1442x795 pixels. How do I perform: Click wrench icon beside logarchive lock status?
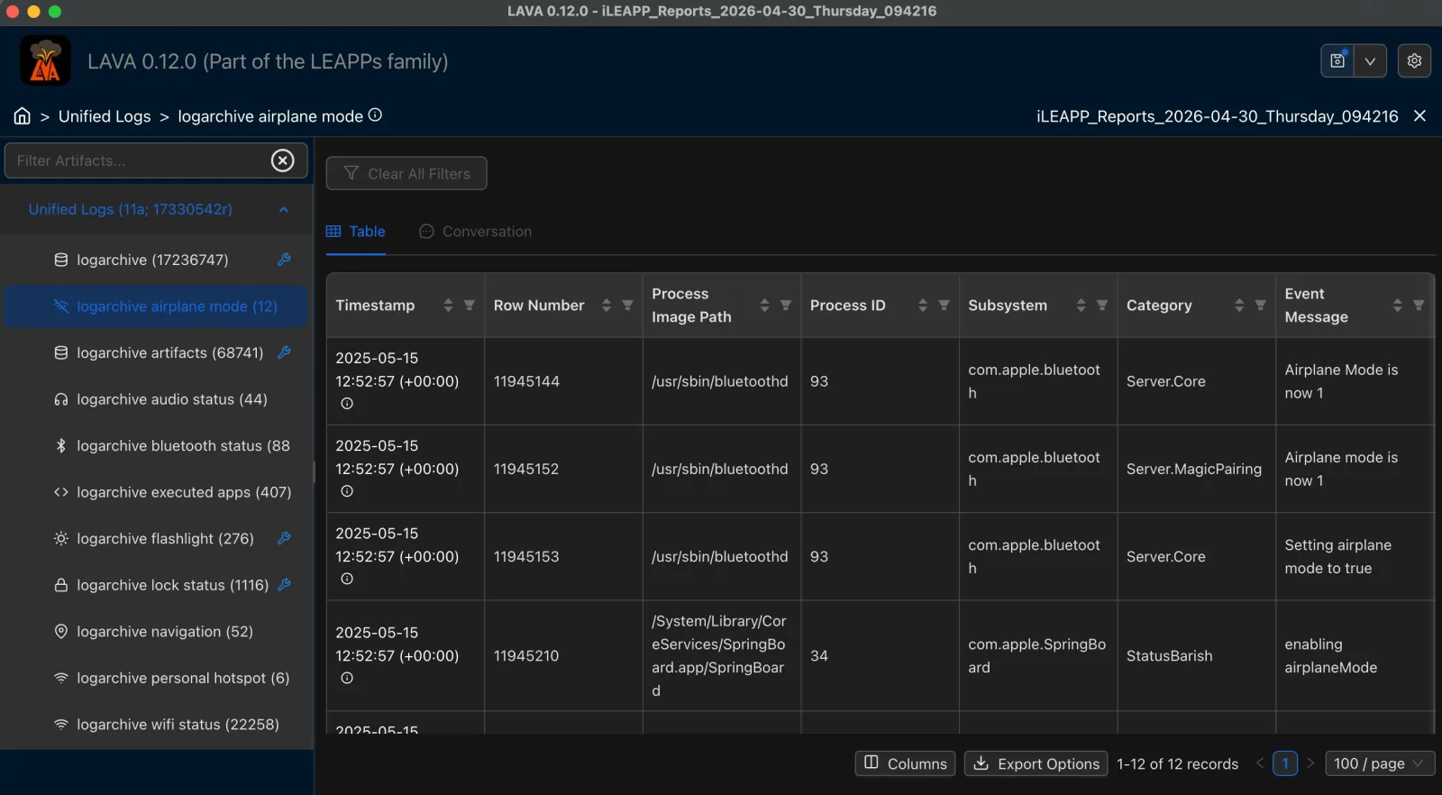pyautogui.click(x=284, y=585)
